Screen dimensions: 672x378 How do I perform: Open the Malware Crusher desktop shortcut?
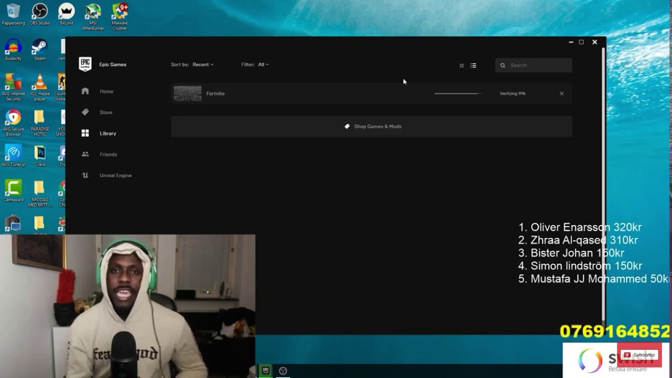(x=120, y=16)
